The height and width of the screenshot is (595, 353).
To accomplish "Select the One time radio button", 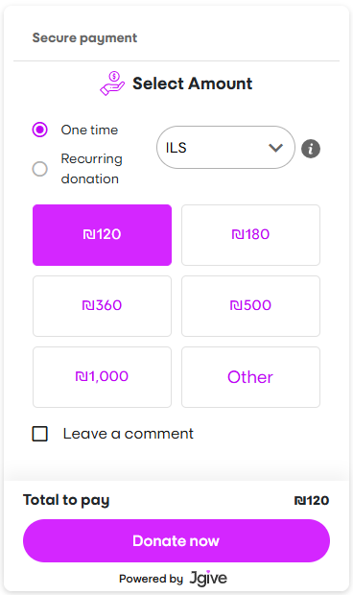I will (40, 130).
